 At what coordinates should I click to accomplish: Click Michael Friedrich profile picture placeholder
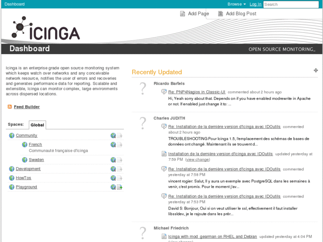[143, 233]
